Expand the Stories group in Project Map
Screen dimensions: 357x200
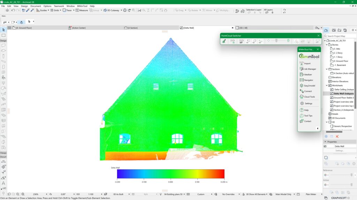pyautogui.click(x=327, y=44)
